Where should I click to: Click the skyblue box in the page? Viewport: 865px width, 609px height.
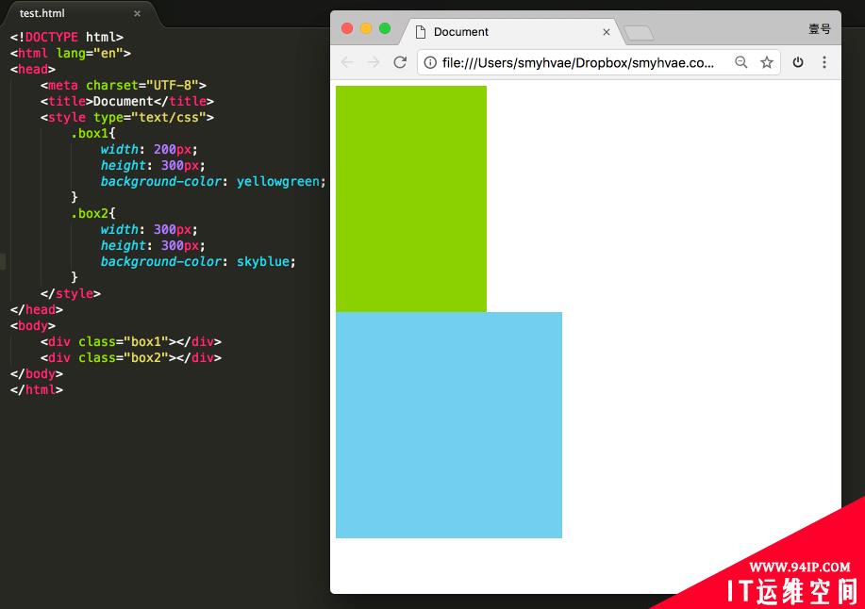(x=449, y=425)
